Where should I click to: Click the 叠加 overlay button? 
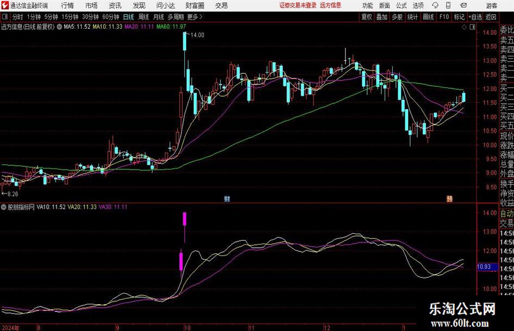pos(382,17)
